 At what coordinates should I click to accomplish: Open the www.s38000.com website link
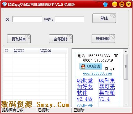pyautogui.click(x=98, y=73)
